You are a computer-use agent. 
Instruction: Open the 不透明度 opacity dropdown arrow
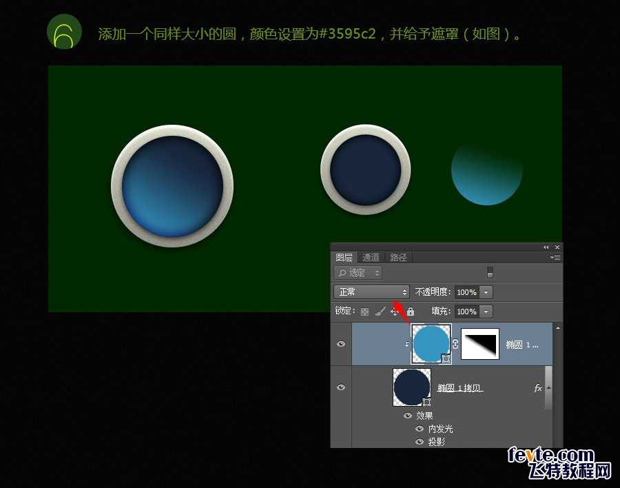485,292
